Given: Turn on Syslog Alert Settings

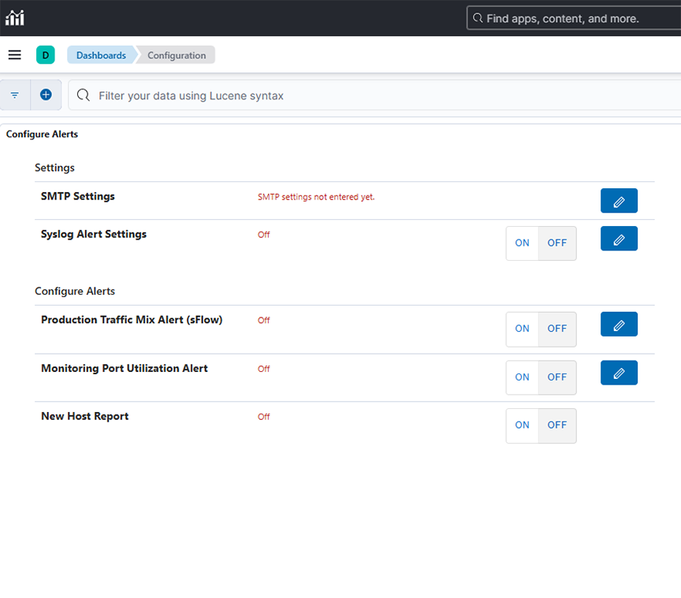Looking at the screenshot, I should [x=521, y=243].
